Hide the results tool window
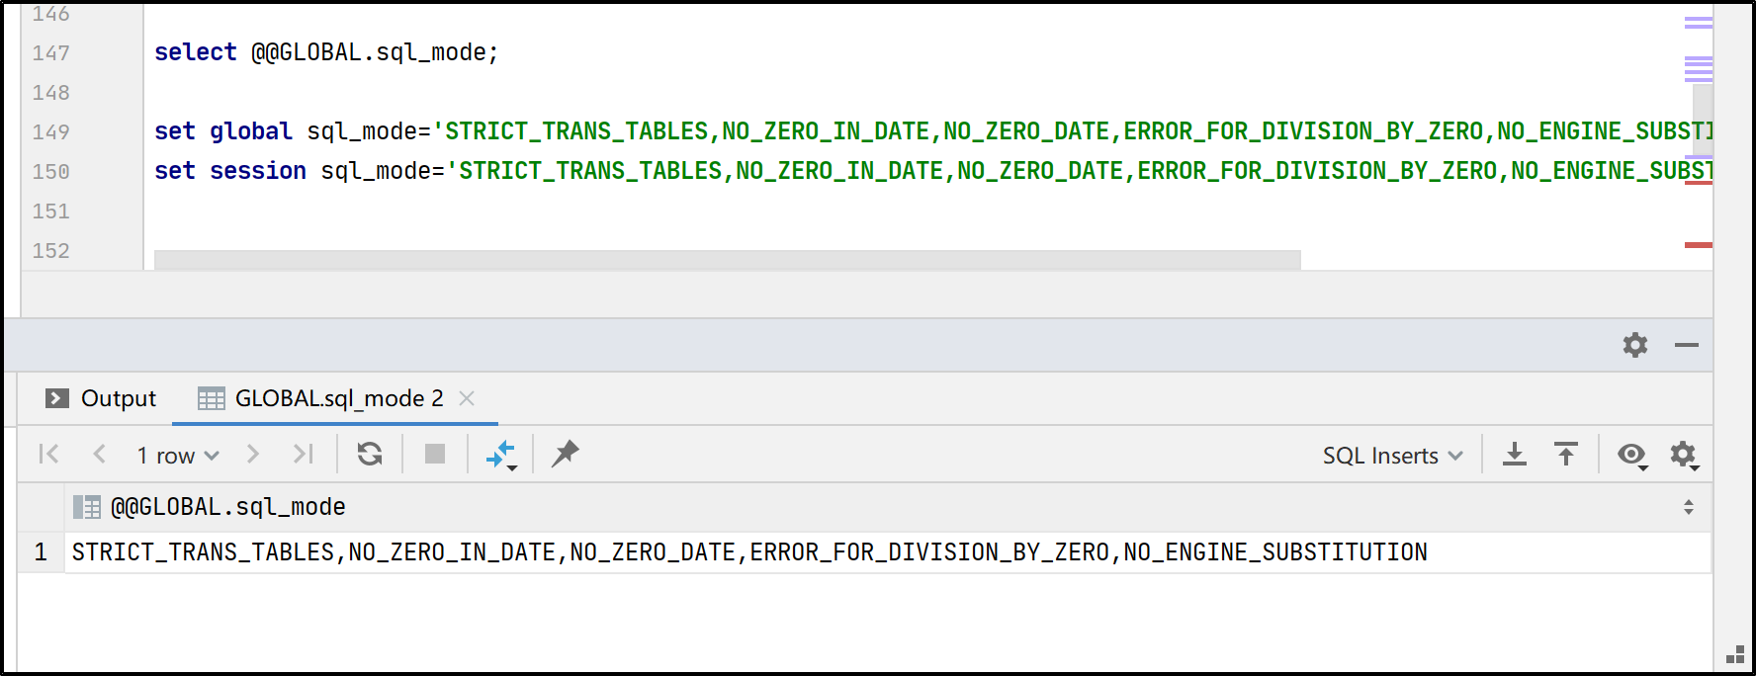The image size is (1756, 676). tap(1687, 345)
